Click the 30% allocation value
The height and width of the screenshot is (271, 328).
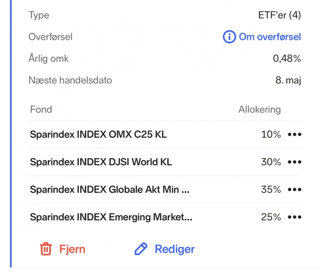point(271,162)
